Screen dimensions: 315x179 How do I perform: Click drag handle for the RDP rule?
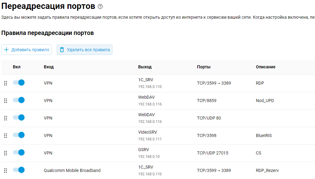click(x=6, y=83)
